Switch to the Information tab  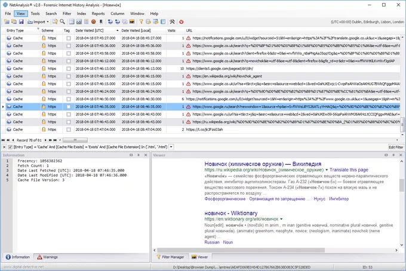click(x=18, y=257)
